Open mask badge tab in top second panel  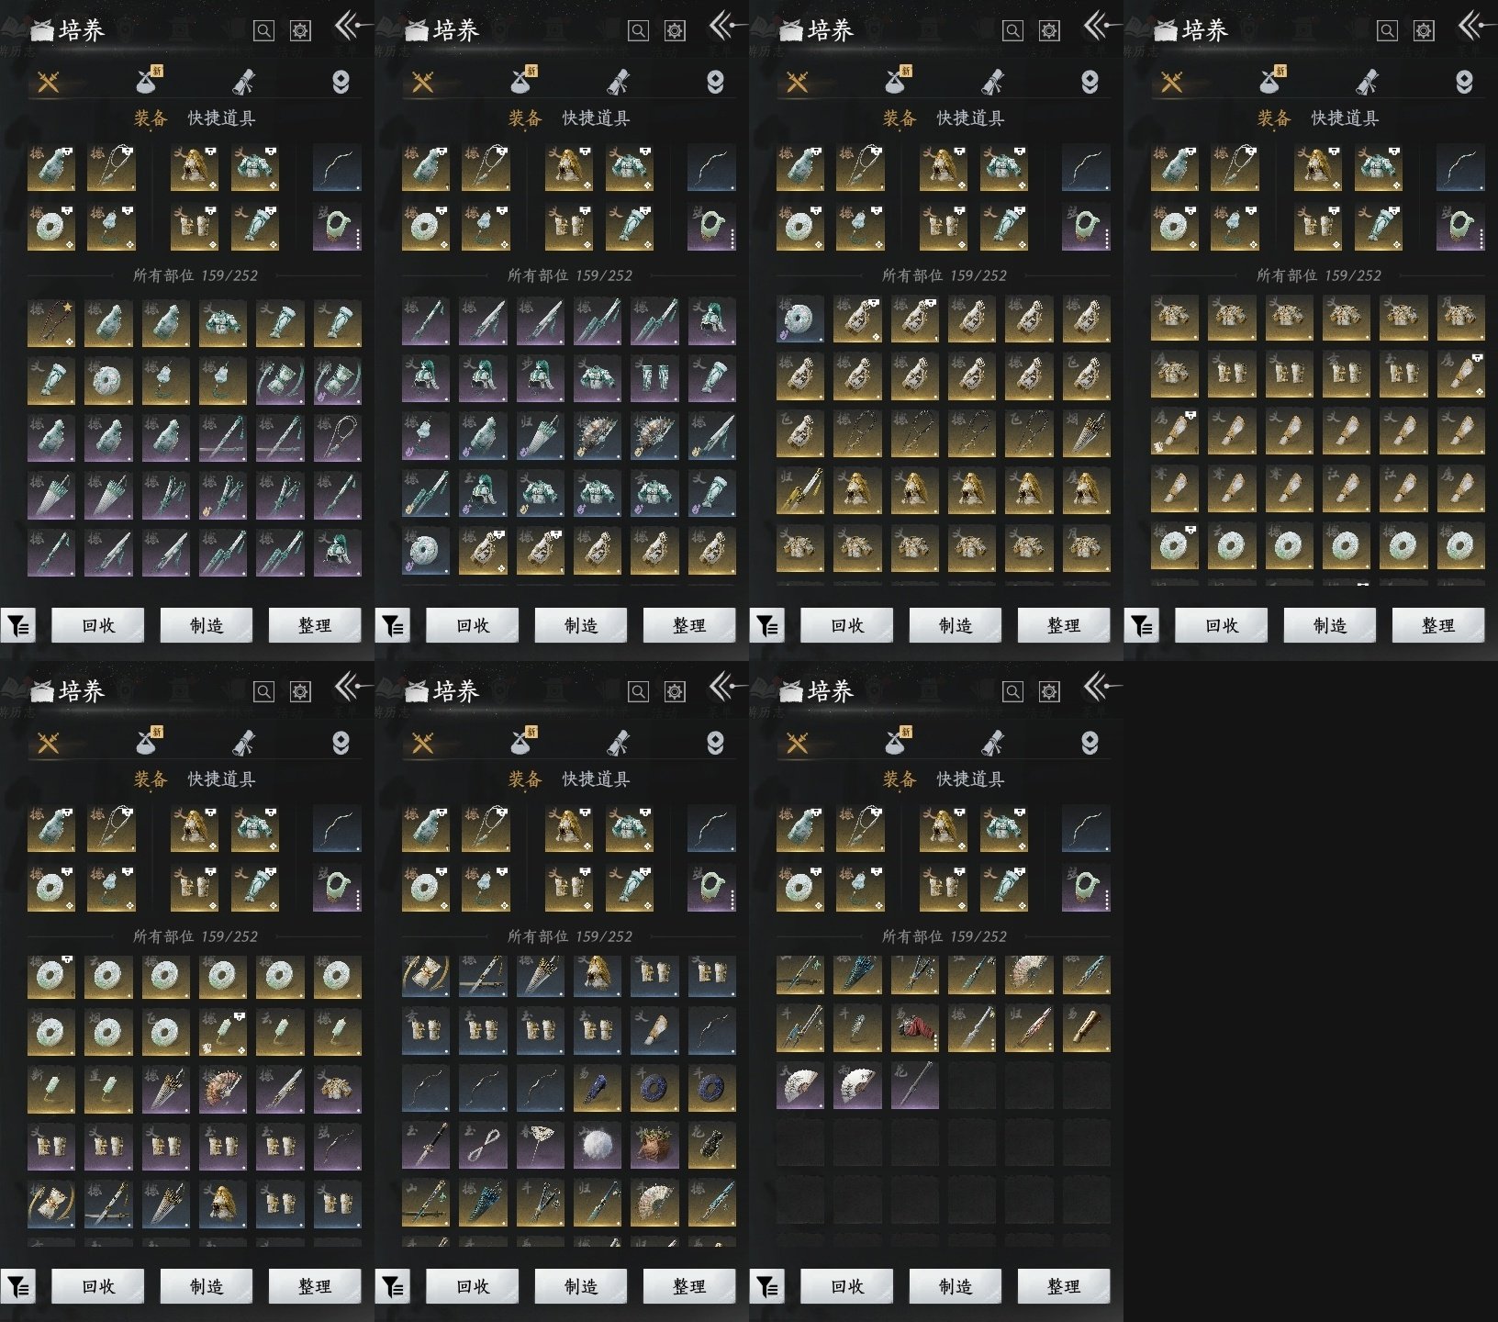[715, 83]
